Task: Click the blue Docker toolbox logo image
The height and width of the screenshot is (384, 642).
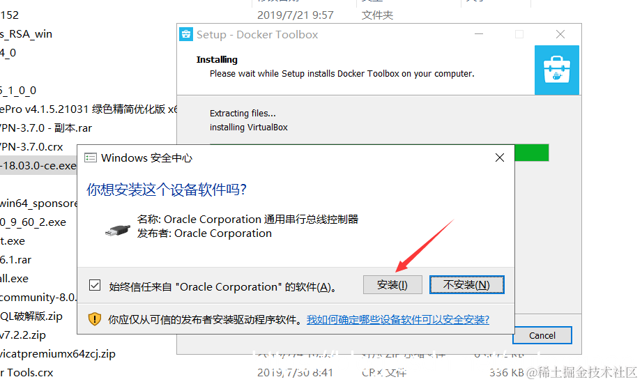Action: click(x=557, y=70)
